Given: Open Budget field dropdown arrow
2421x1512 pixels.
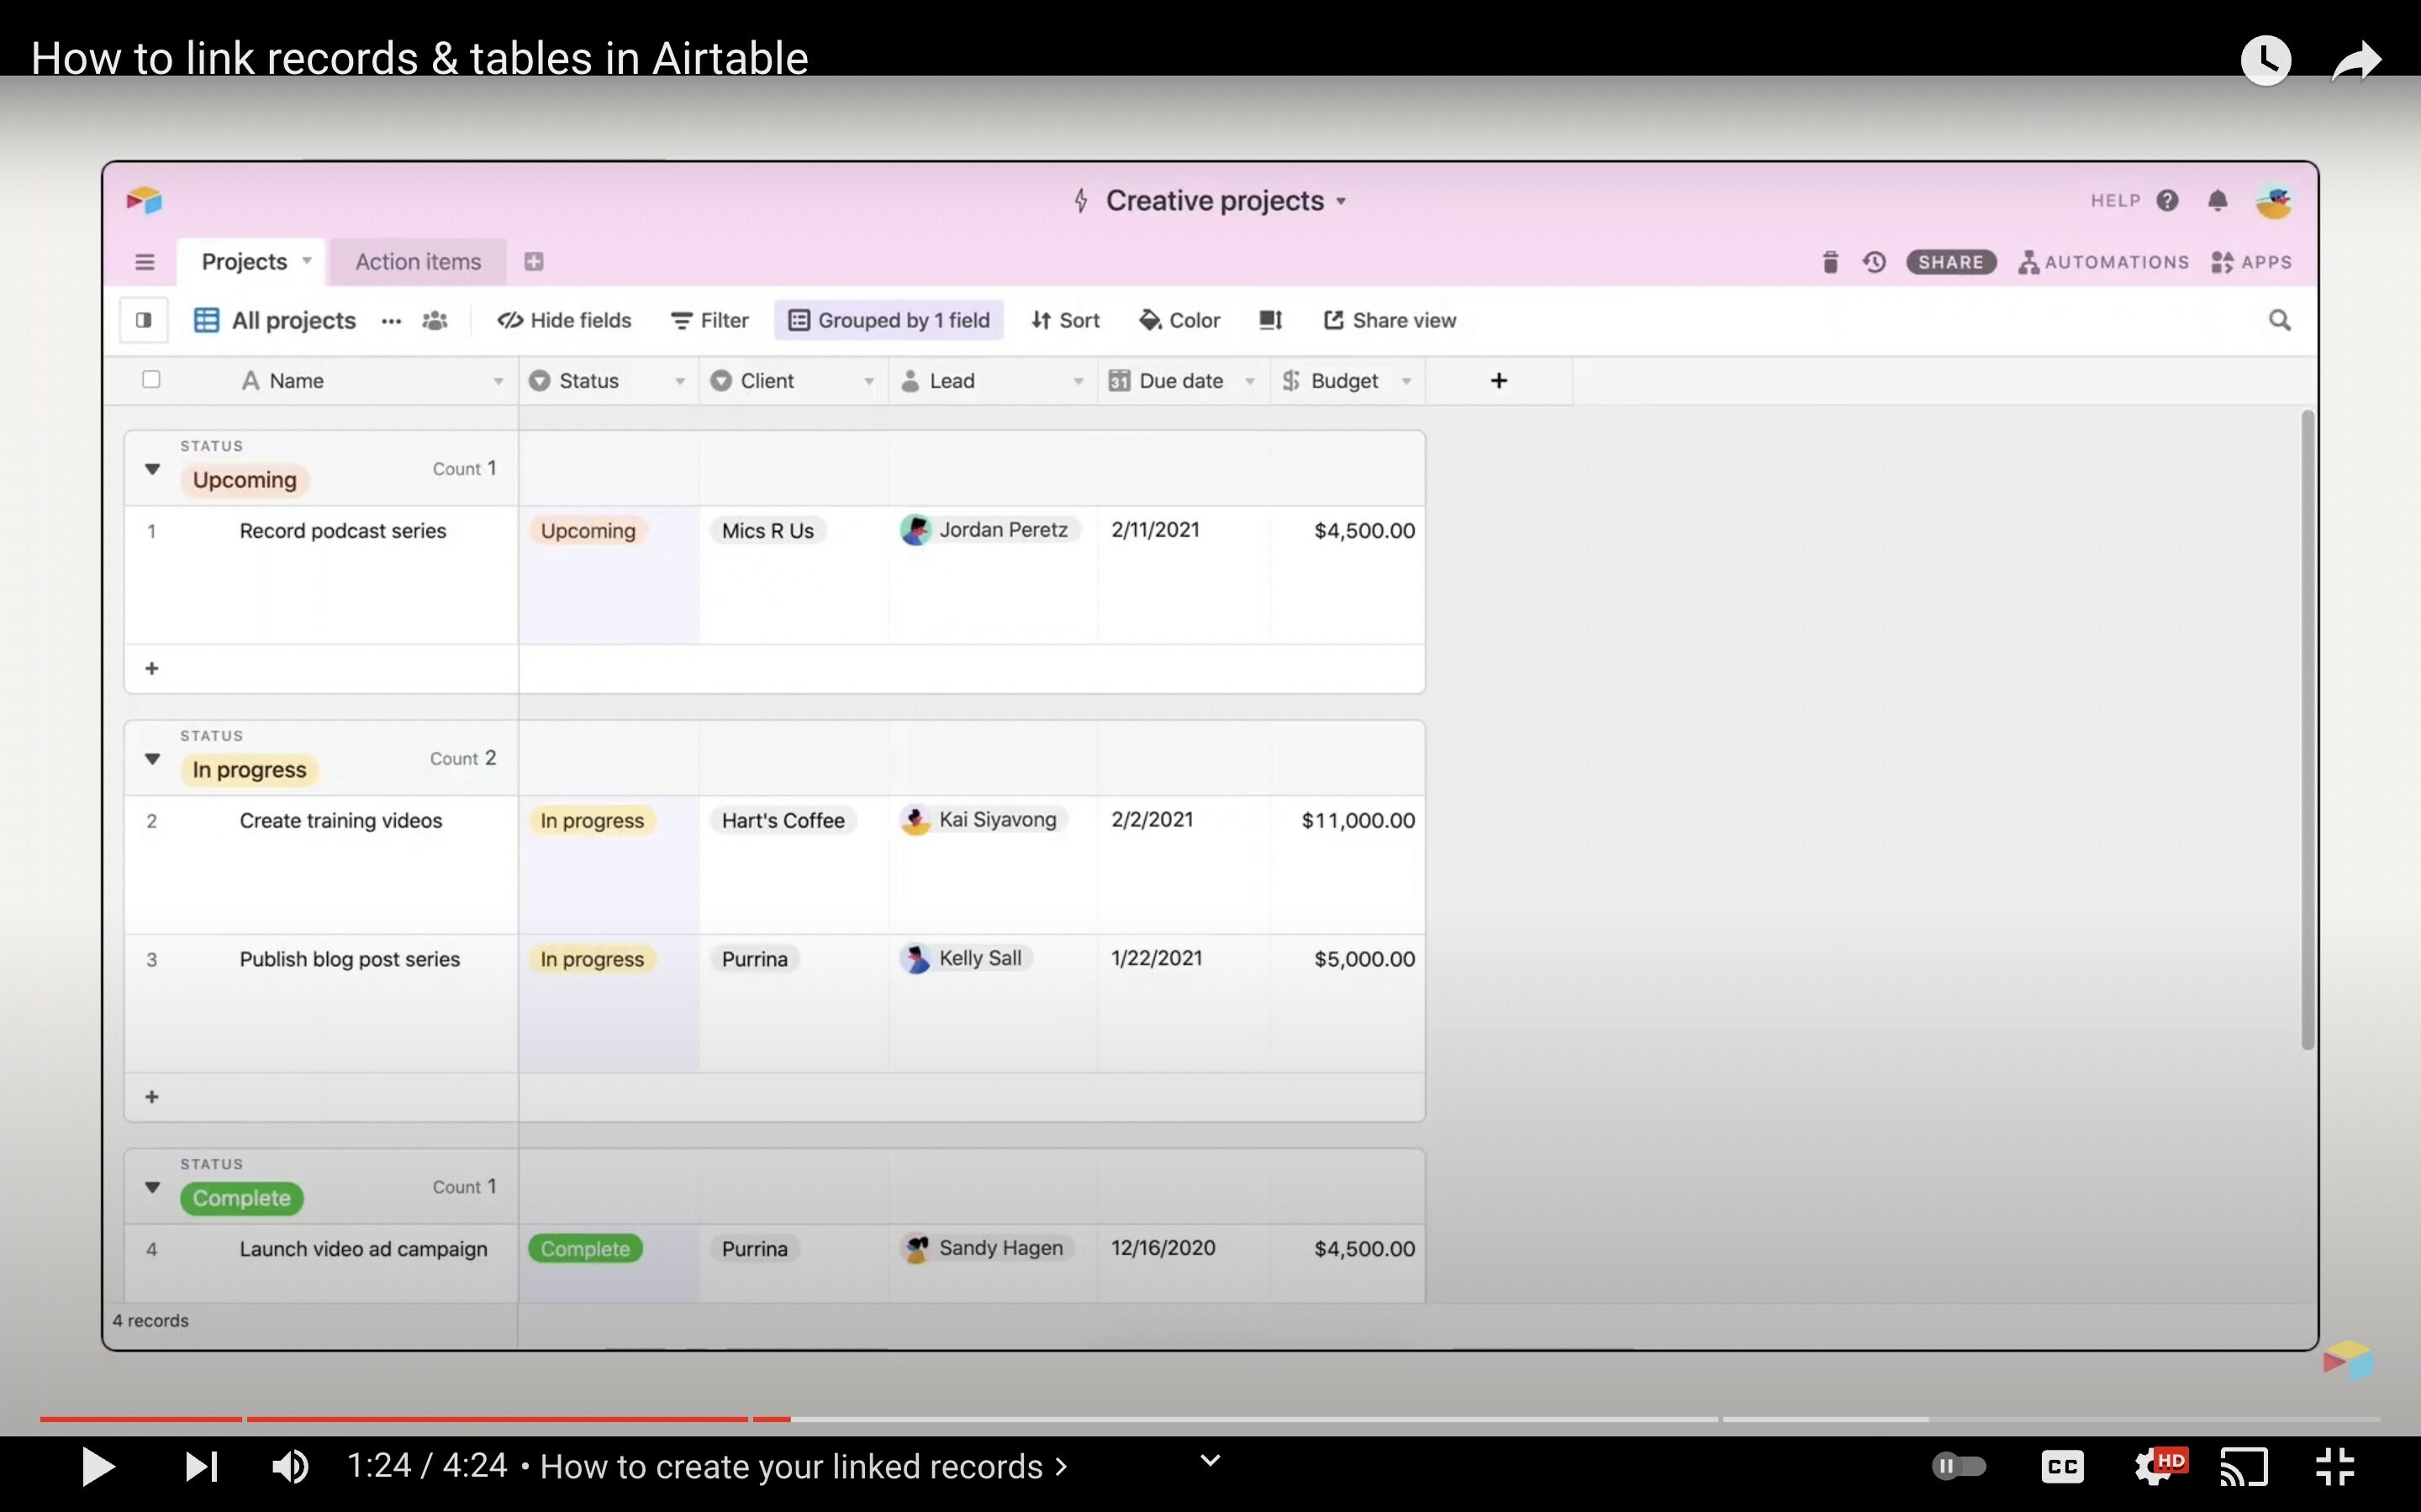Looking at the screenshot, I should (x=1406, y=381).
